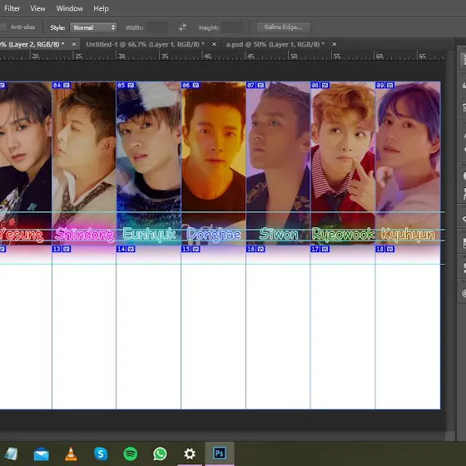Open Skype from the taskbar
Screen dimensions: 466x466
[101, 454]
